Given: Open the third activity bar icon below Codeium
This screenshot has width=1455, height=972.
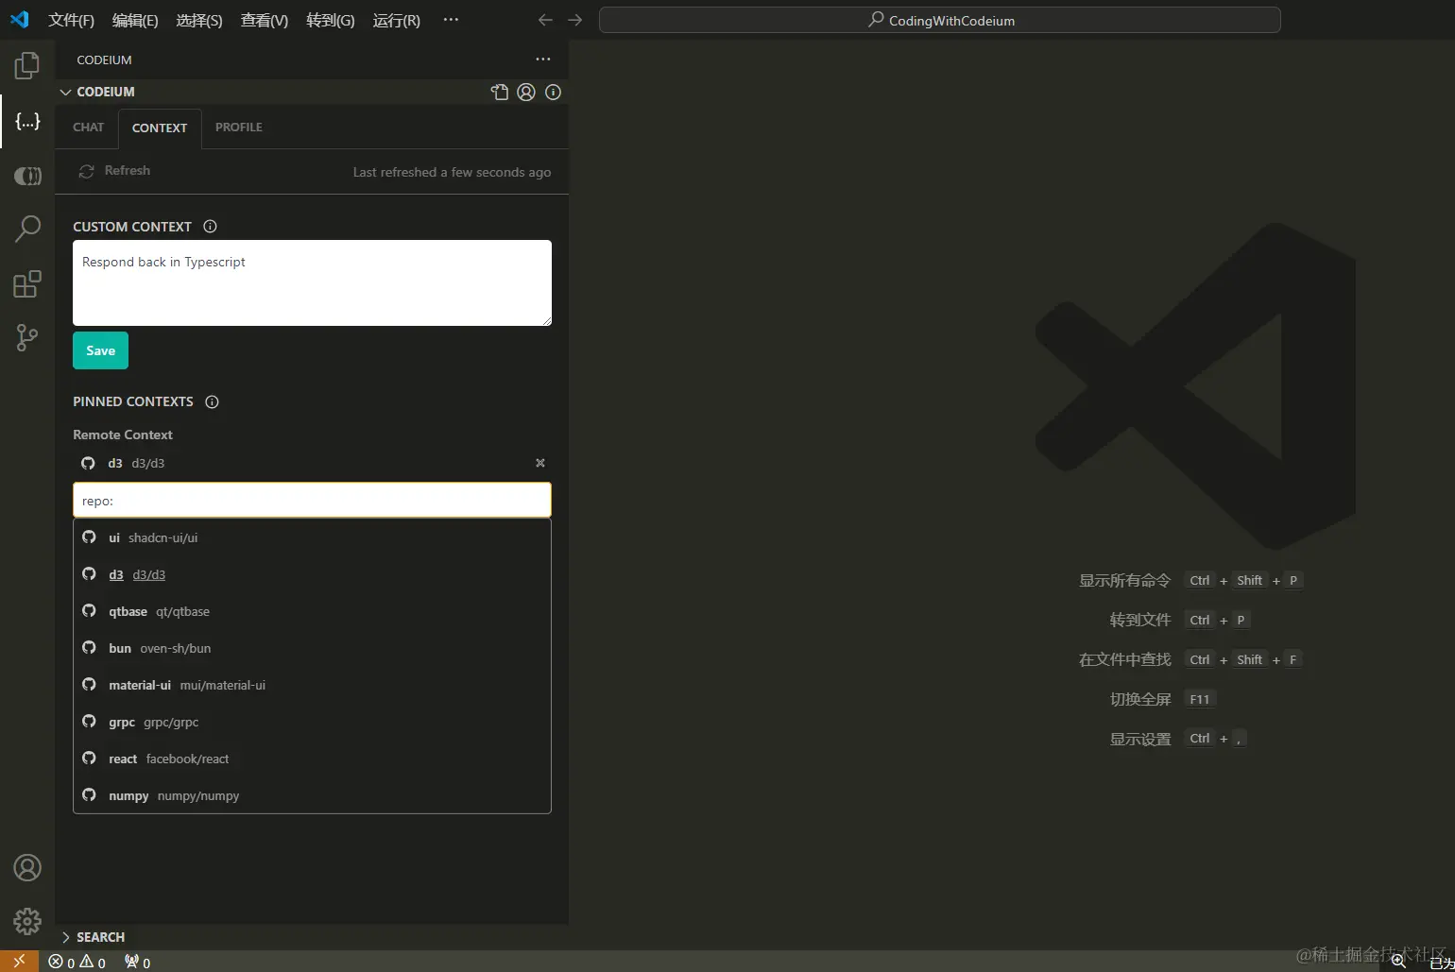Looking at the screenshot, I should point(27,176).
